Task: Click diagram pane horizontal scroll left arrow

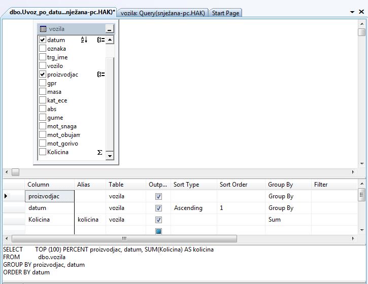Action: [7, 172]
